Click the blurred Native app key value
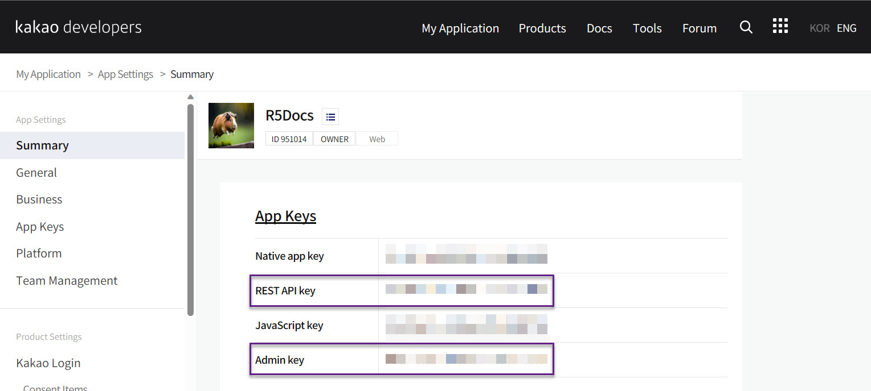 (x=467, y=254)
